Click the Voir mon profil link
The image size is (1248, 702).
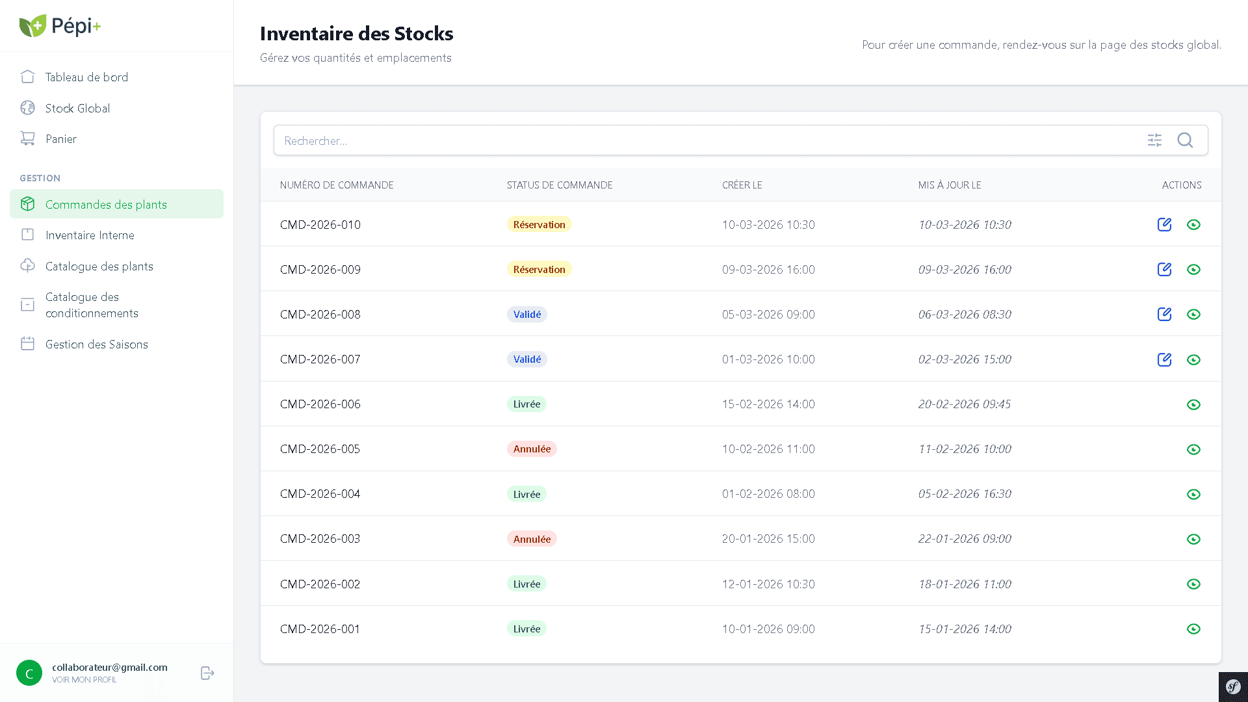[84, 680]
